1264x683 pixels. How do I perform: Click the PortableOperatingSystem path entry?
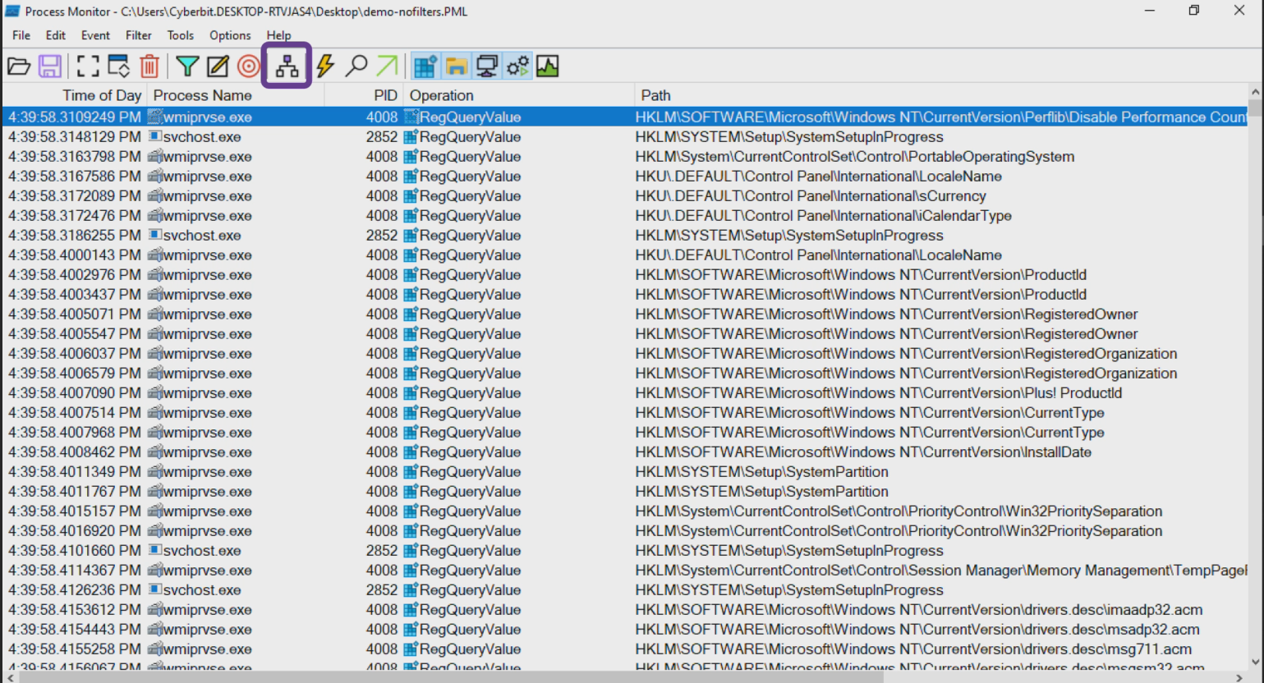click(x=854, y=157)
